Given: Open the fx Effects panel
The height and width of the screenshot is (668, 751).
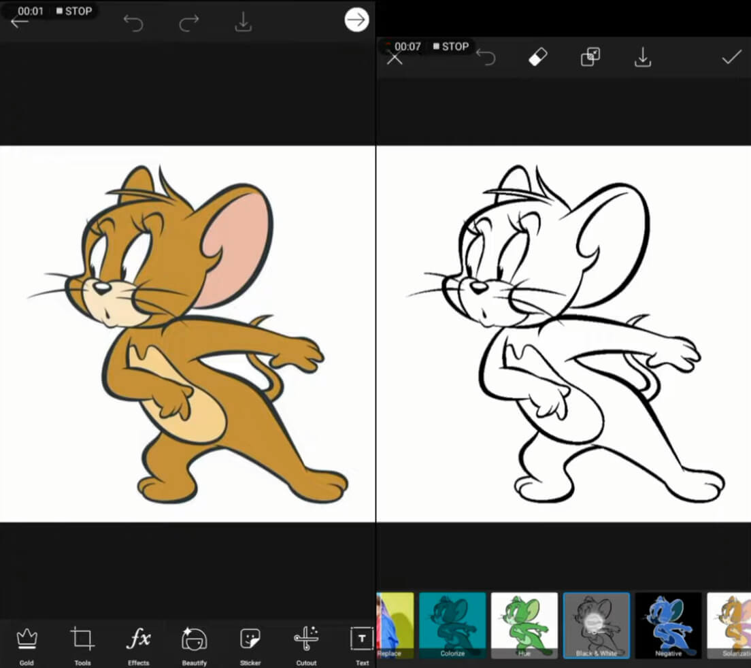Looking at the screenshot, I should click(x=138, y=646).
